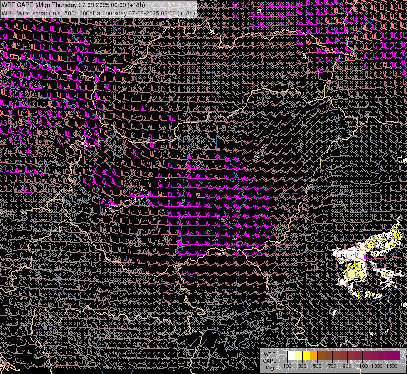407x374 pixels.
Task: Select the orange legend swatch
Action: coord(313,356)
